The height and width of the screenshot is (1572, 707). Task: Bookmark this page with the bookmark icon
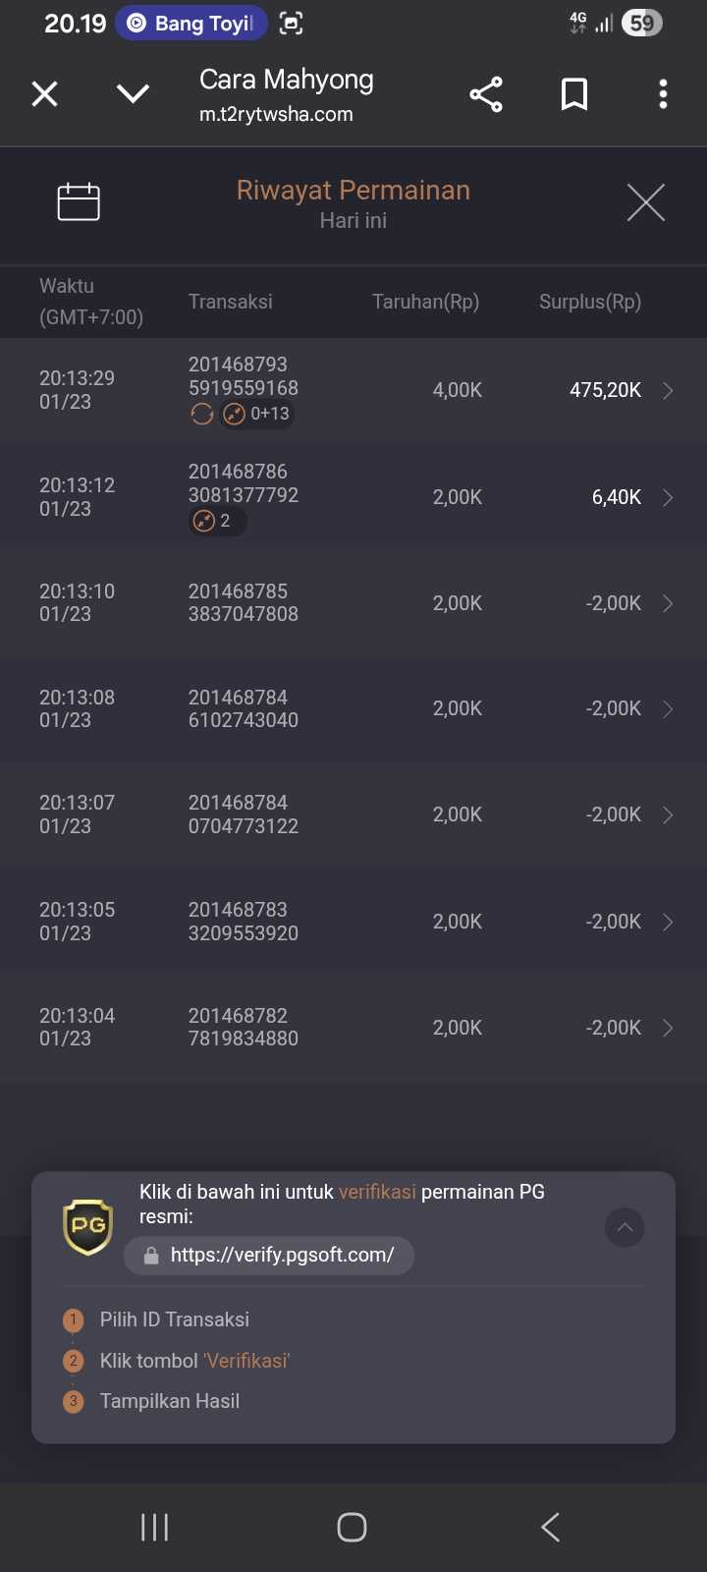[574, 94]
